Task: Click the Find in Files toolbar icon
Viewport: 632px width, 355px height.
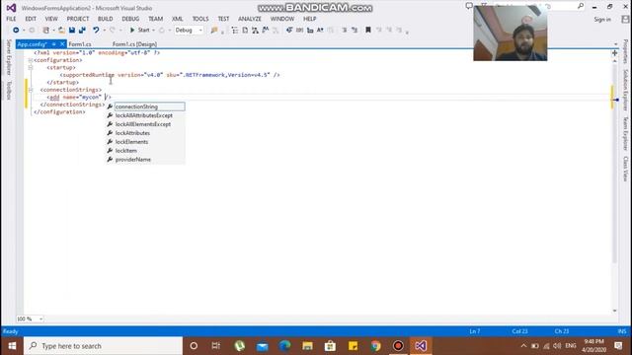Action: [x=214, y=31]
